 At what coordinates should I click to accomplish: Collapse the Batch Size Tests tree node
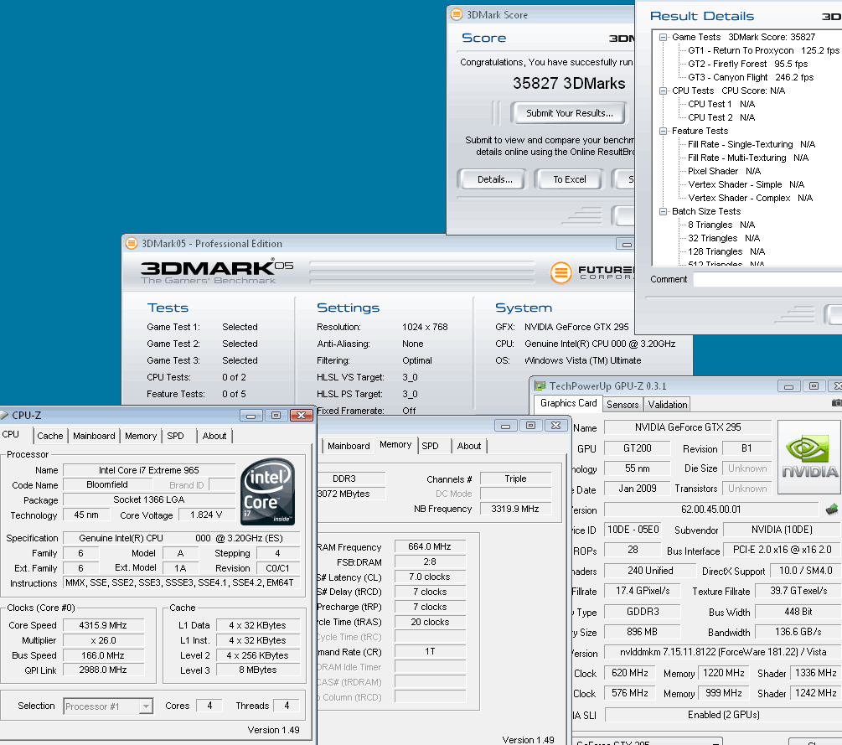tap(664, 212)
